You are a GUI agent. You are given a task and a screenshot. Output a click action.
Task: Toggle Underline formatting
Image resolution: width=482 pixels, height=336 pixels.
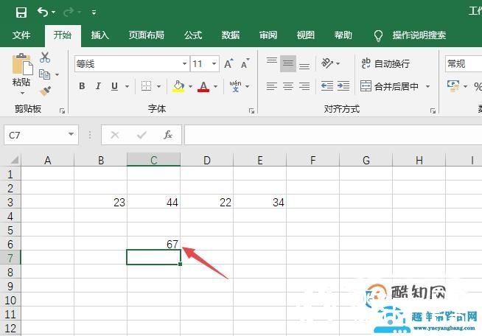pos(114,86)
